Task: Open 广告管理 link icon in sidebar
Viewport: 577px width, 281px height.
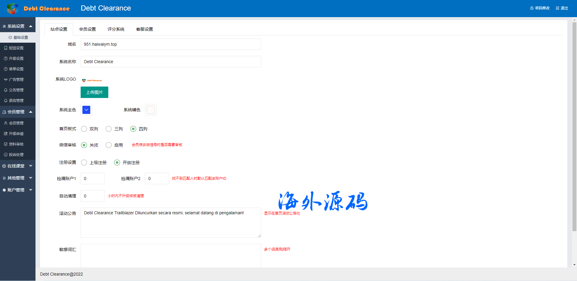Action: coord(6,80)
